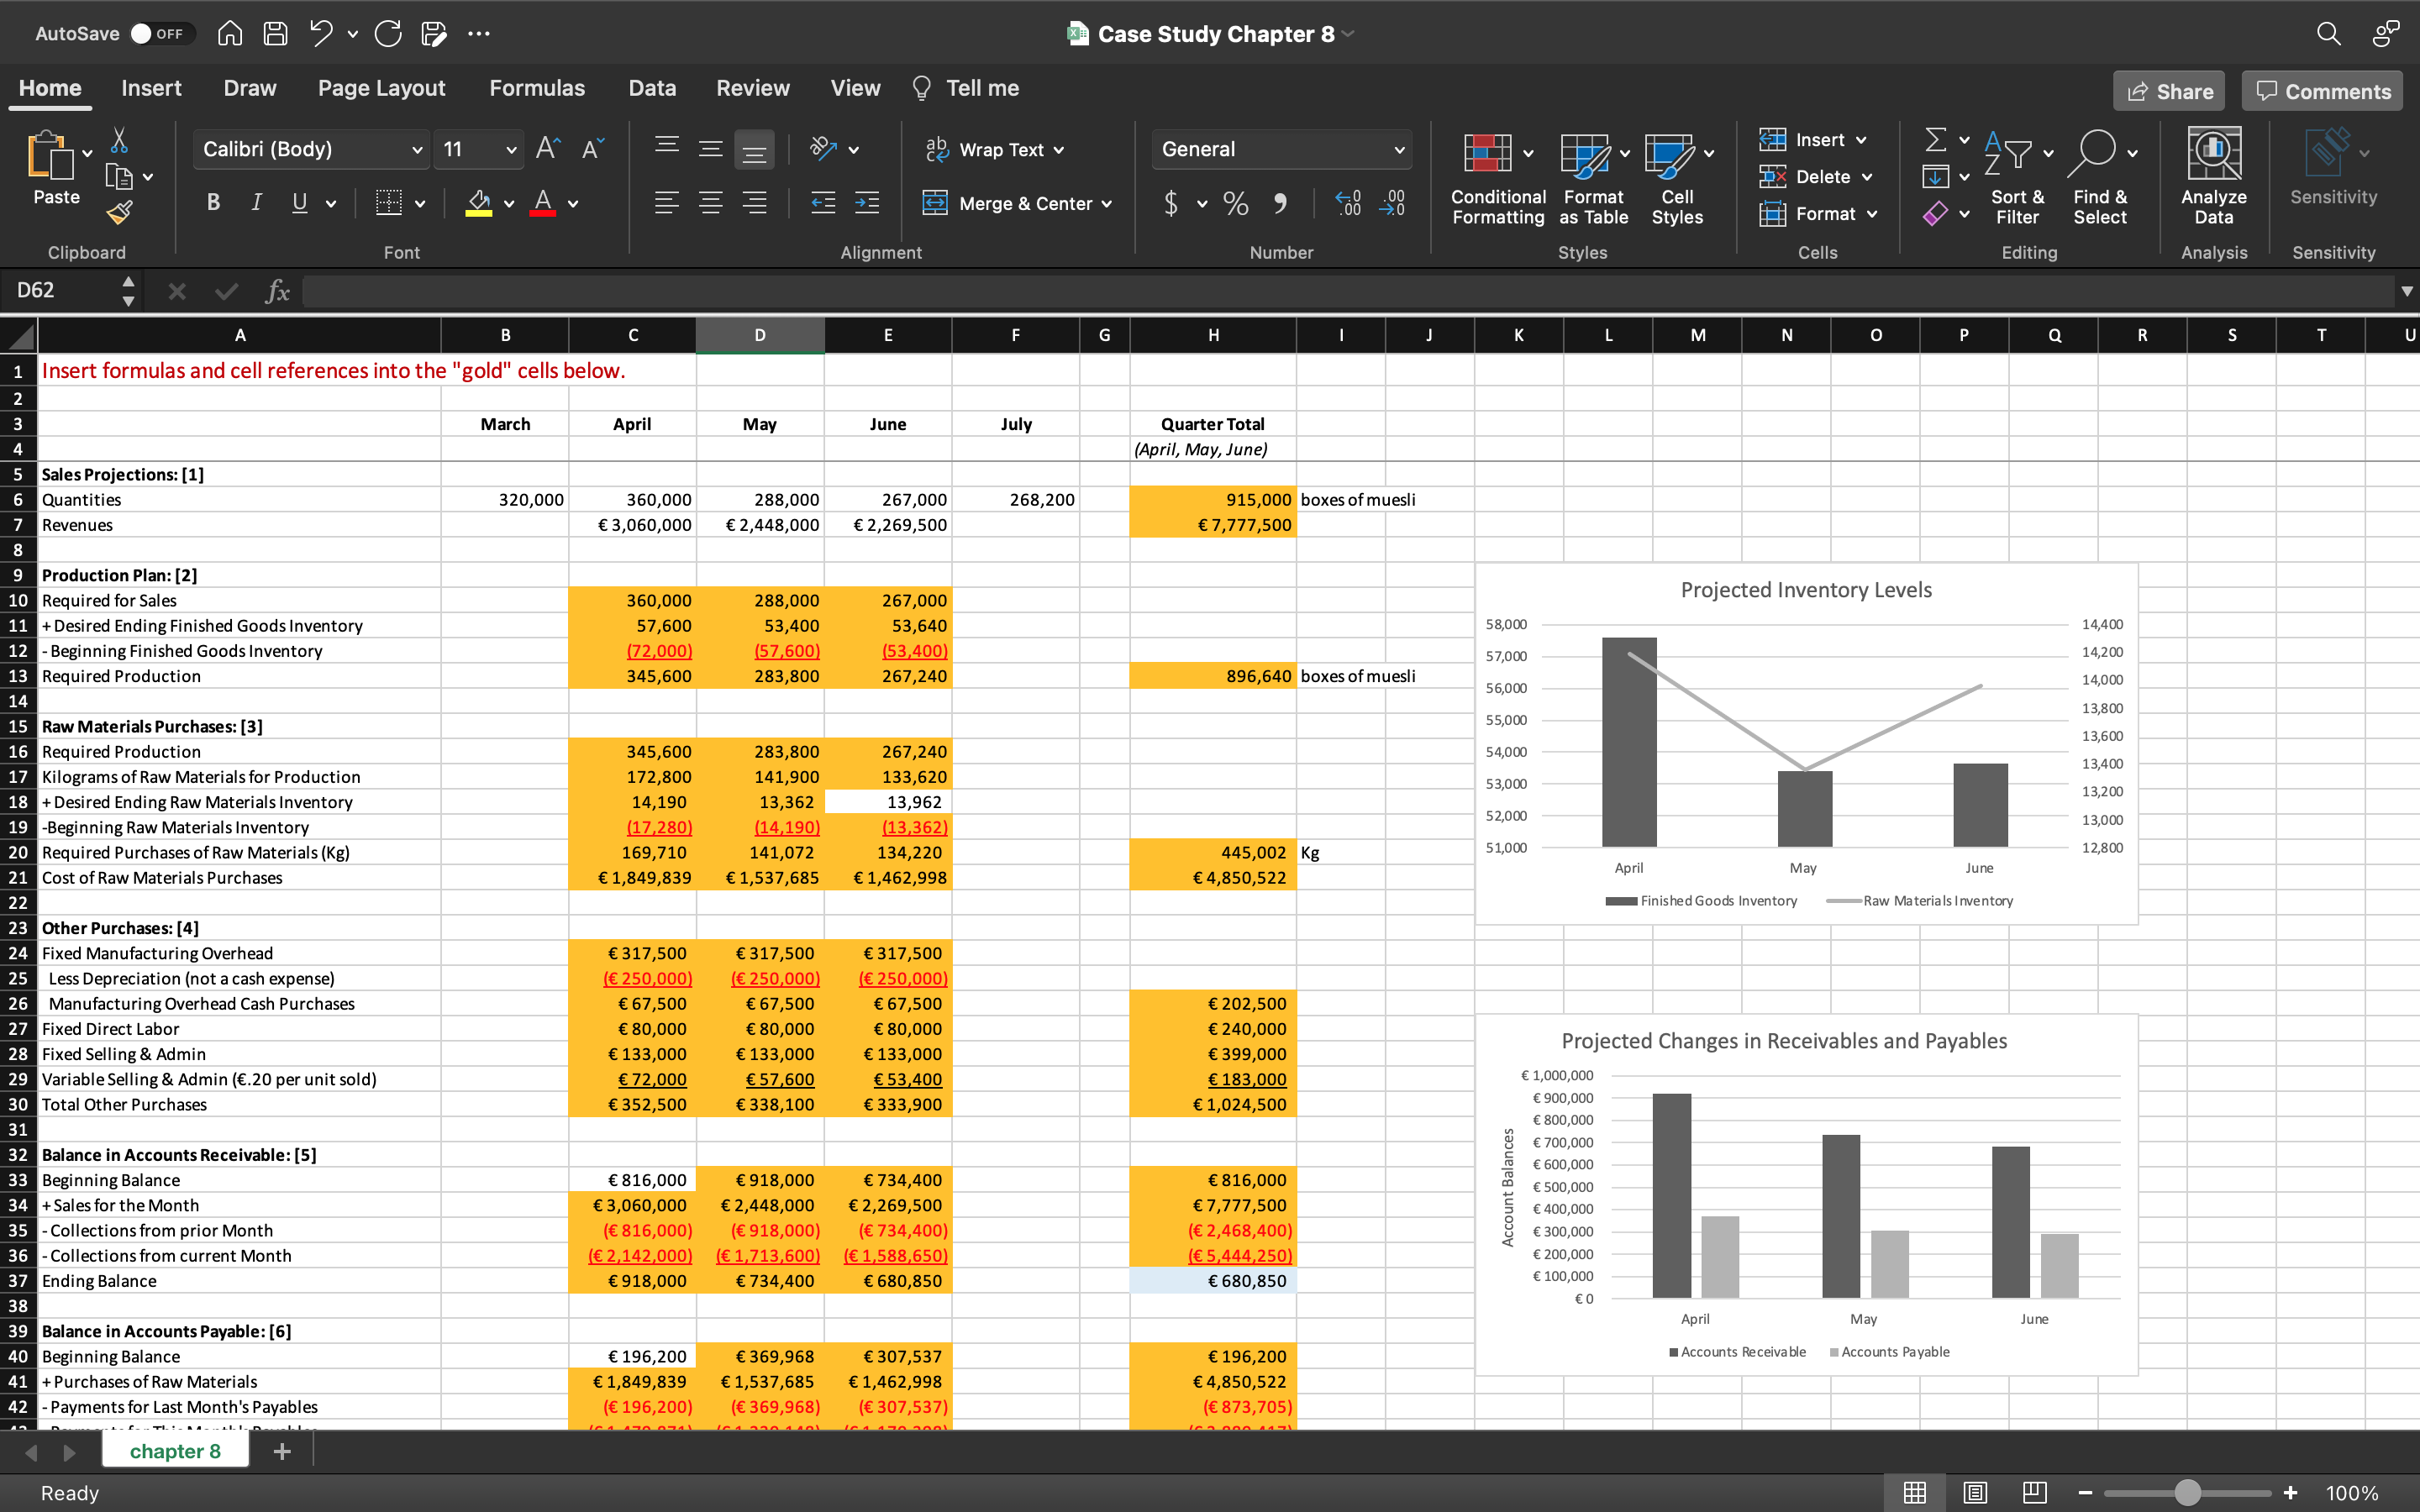This screenshot has width=2420, height=1512.
Task: Open the Merge & Center dropdown arrow
Action: [x=1107, y=204]
